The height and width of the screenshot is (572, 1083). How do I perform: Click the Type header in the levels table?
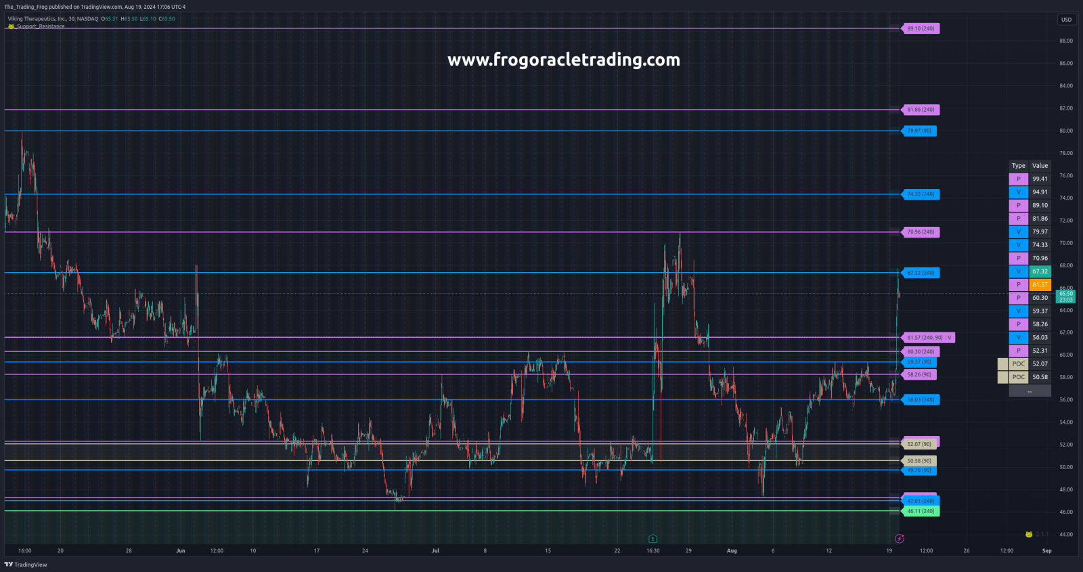[1019, 166]
